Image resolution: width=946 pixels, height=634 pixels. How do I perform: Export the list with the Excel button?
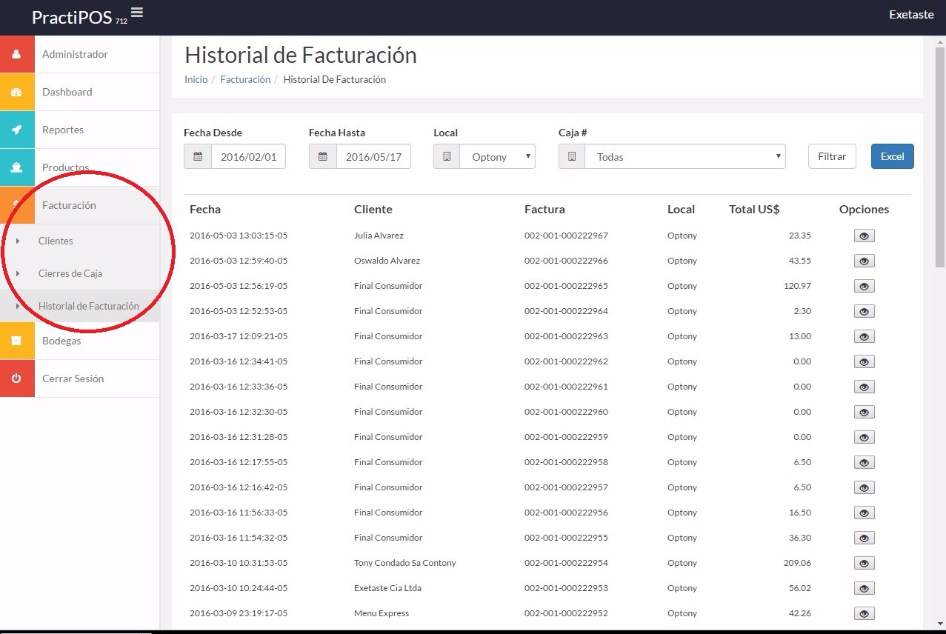click(892, 156)
